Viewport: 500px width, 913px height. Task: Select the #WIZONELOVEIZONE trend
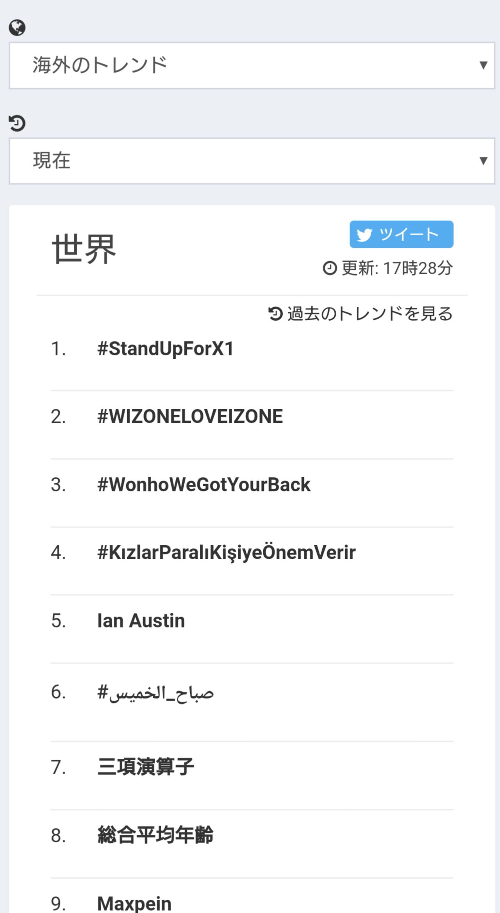pyautogui.click(x=190, y=416)
